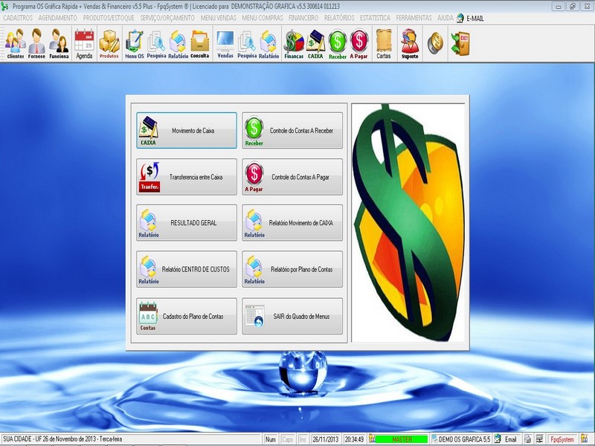The height and width of the screenshot is (446, 595).
Task: Click Pesquisa icon next to Menu OS
Action: (x=156, y=44)
